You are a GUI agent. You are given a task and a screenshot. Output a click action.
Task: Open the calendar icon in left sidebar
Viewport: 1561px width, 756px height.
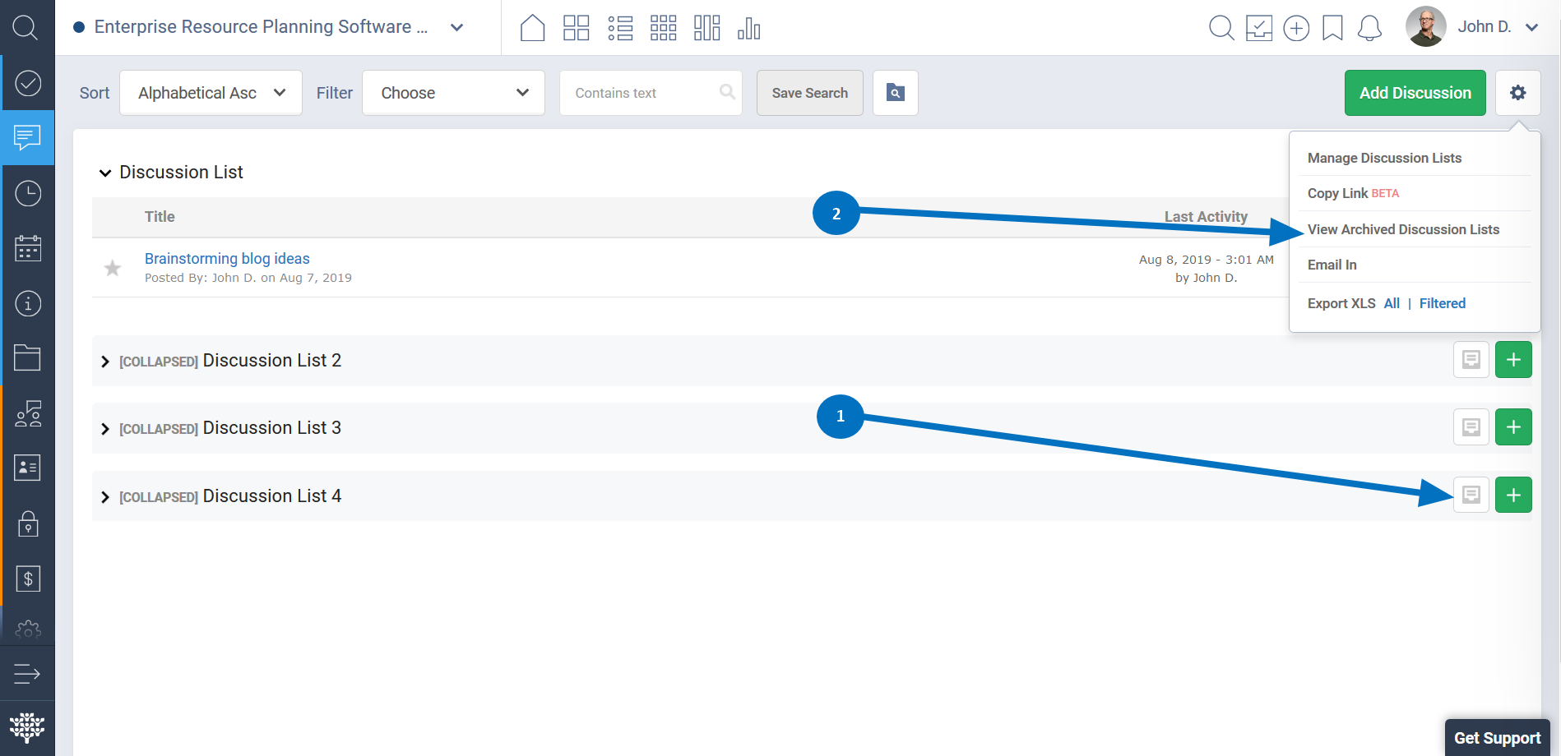pyautogui.click(x=28, y=248)
